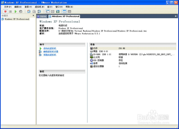Click the Revert to Snapshot toolbar icon
The height and width of the screenshot is (129, 179).
tap(34, 11)
